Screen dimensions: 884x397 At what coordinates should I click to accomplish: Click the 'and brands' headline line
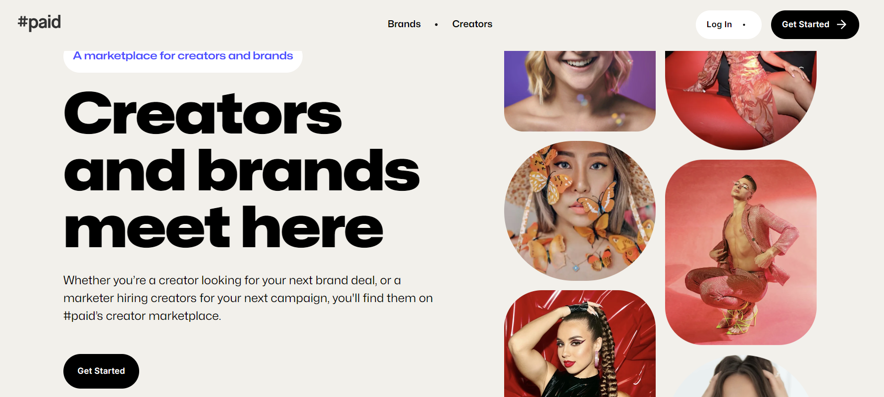(242, 171)
